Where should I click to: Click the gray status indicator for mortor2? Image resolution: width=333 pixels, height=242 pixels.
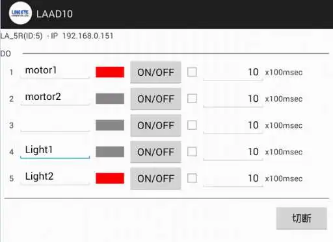point(110,99)
